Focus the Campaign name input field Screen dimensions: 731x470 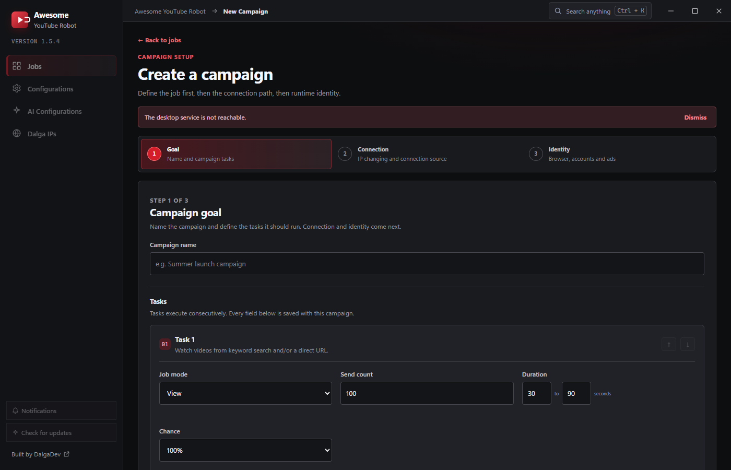[427, 264]
